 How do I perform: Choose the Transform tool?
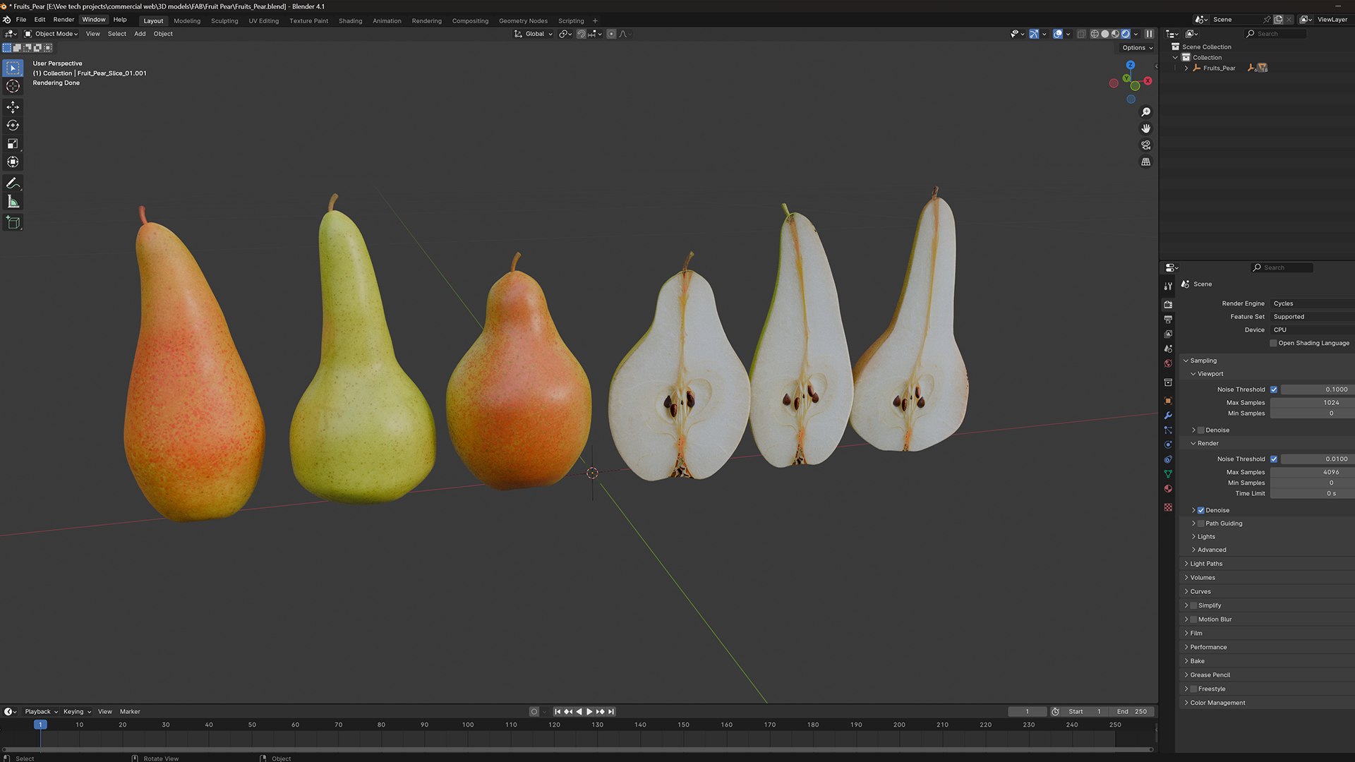[x=13, y=162]
